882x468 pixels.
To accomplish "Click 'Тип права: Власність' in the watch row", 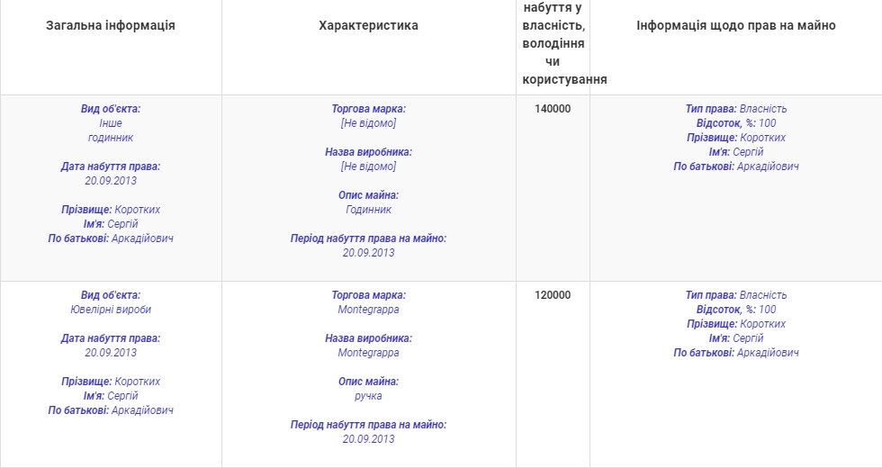I will (x=735, y=109).
